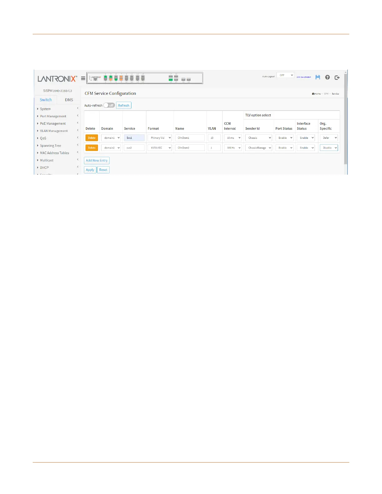The image size is (382, 494).
Task: Open the Domain dropdown showing domain1
Action: [x=111, y=138]
